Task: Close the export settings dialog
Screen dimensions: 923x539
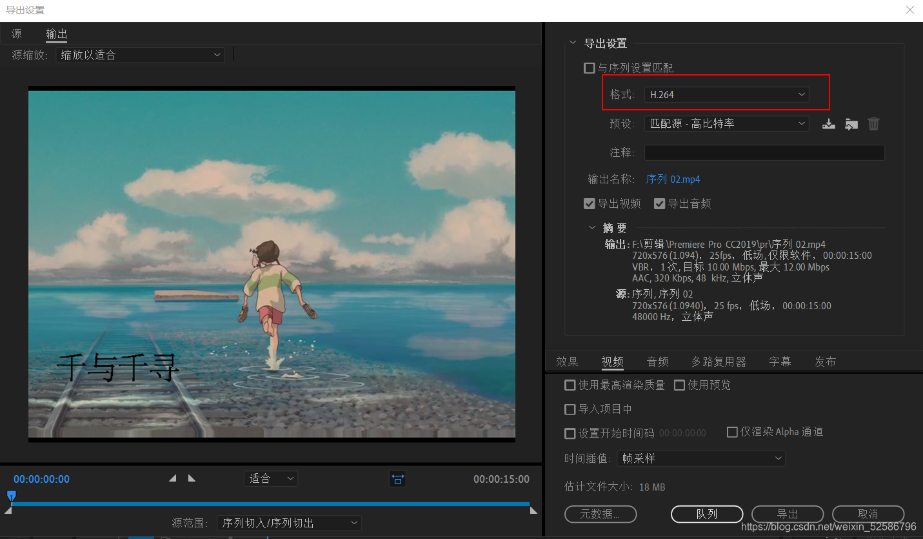Action: (910, 10)
